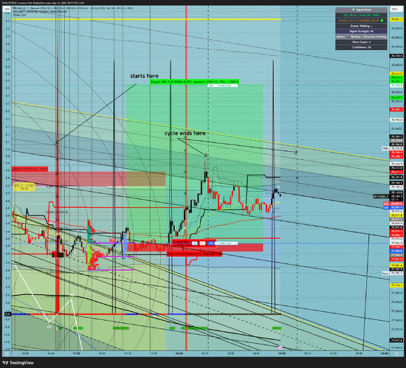Click the first small white button on red order label
The image size is (406, 368).
click(x=195, y=243)
